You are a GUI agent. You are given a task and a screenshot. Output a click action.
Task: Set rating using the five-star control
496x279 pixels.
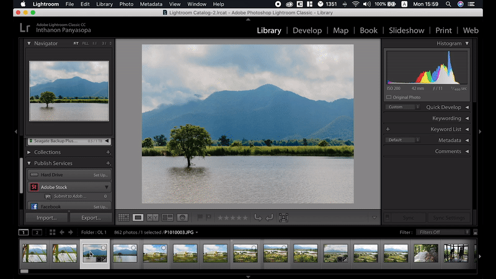232,218
